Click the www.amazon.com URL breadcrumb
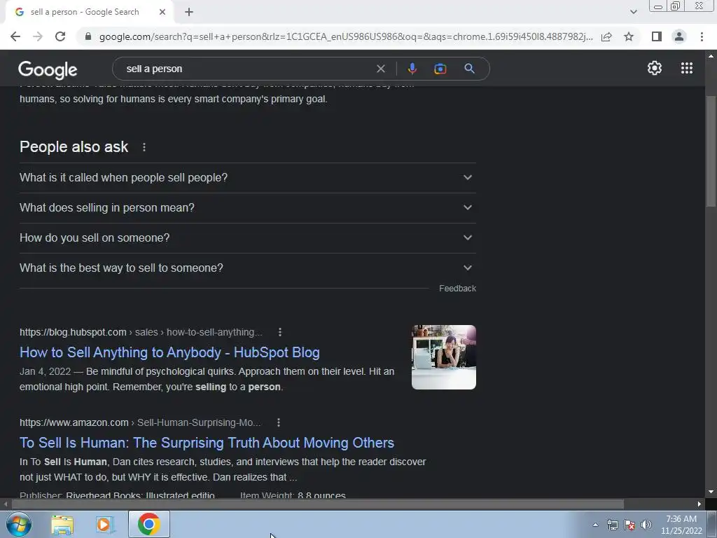 pyautogui.click(x=140, y=422)
